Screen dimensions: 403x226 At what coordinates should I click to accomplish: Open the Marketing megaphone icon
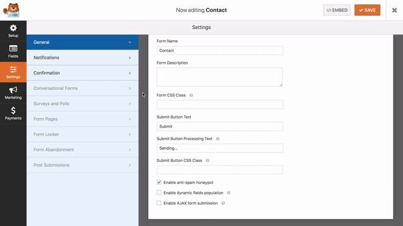tap(13, 90)
